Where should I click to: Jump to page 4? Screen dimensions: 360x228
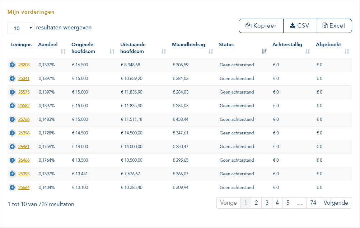coord(277,203)
